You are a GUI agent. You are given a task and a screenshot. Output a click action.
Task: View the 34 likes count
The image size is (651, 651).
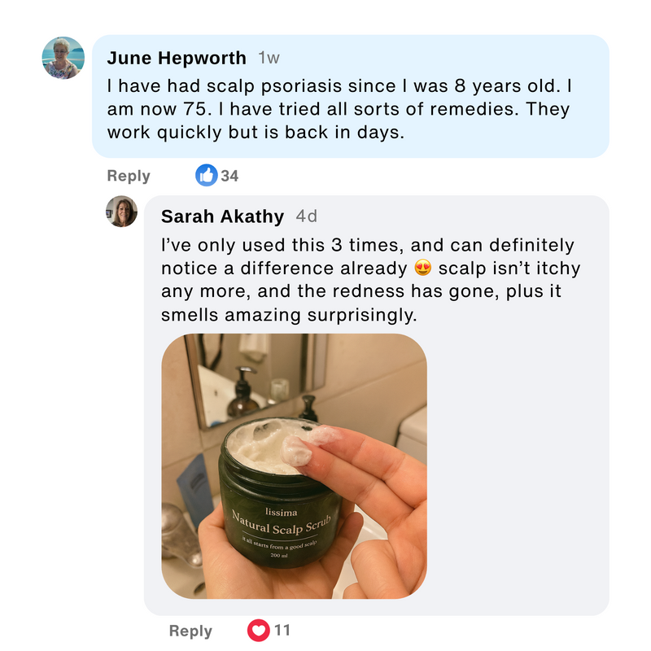click(x=229, y=176)
